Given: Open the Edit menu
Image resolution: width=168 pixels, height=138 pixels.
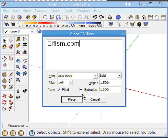Looking at the screenshot, I should click(16, 11).
